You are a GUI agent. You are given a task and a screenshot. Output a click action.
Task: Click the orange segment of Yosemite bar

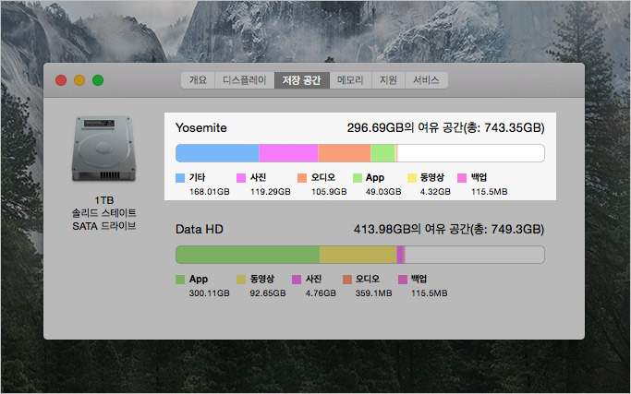tap(345, 153)
